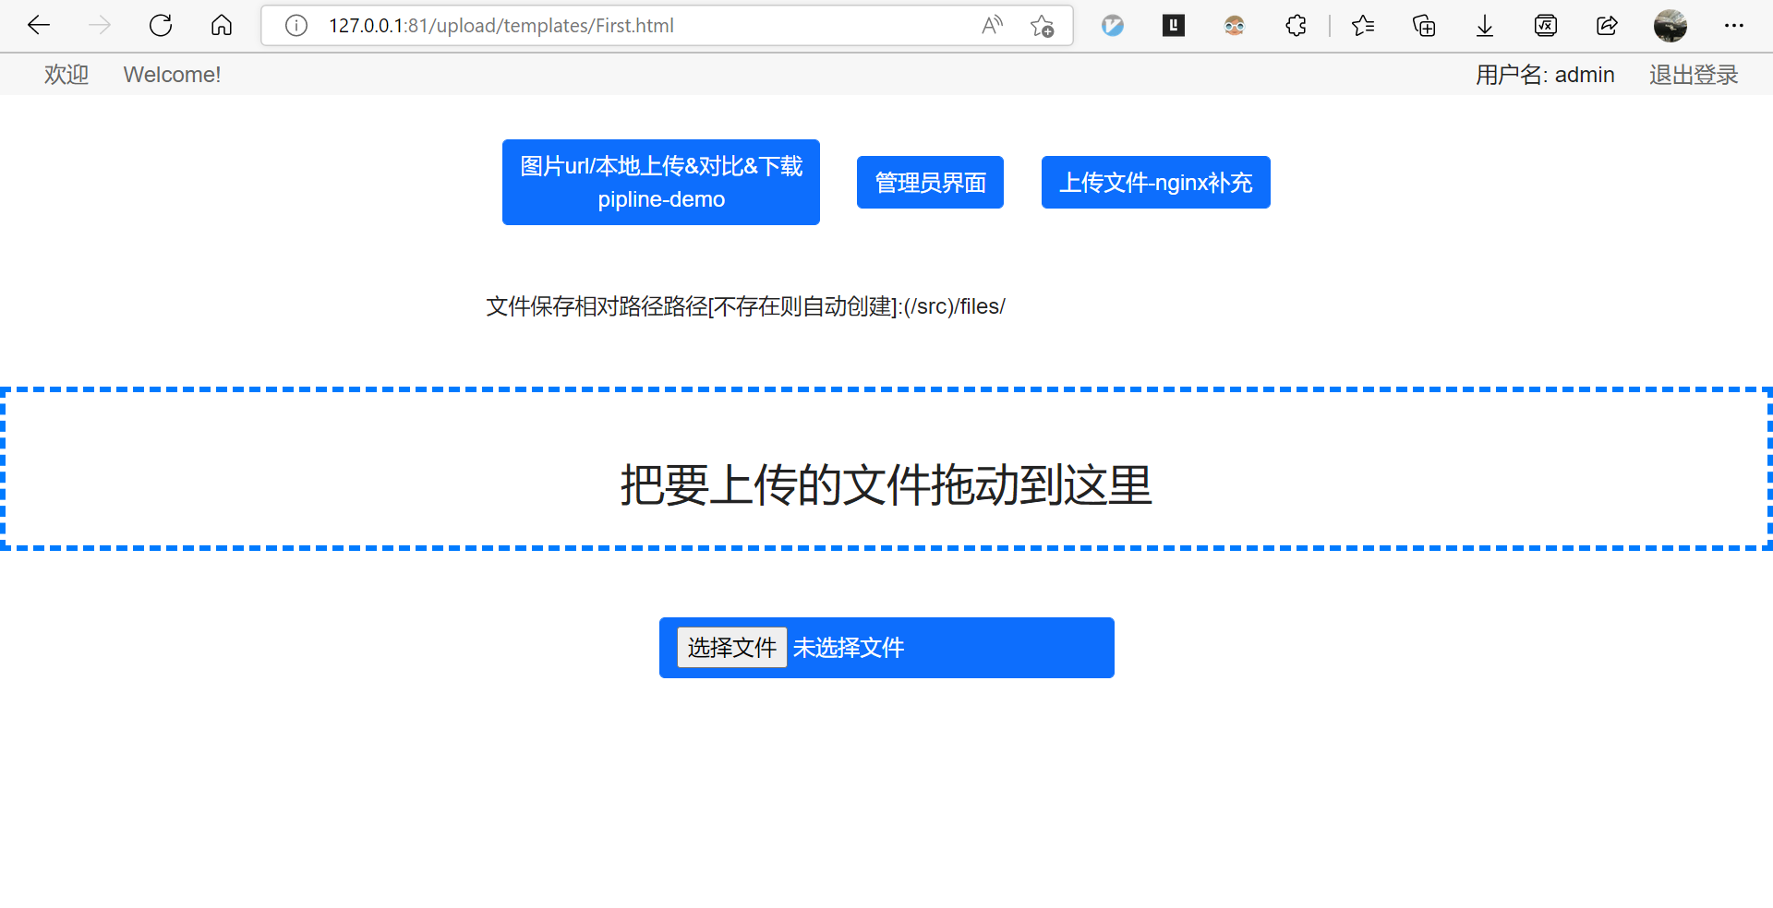Go back to the previous page

(39, 26)
